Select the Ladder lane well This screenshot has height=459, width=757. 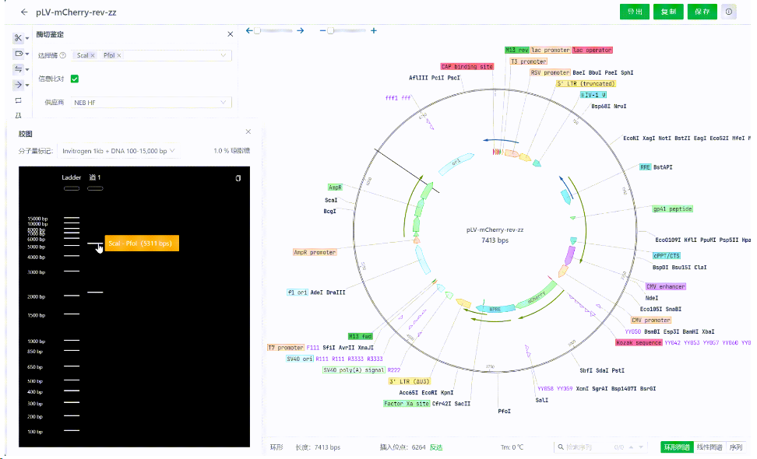pos(72,188)
